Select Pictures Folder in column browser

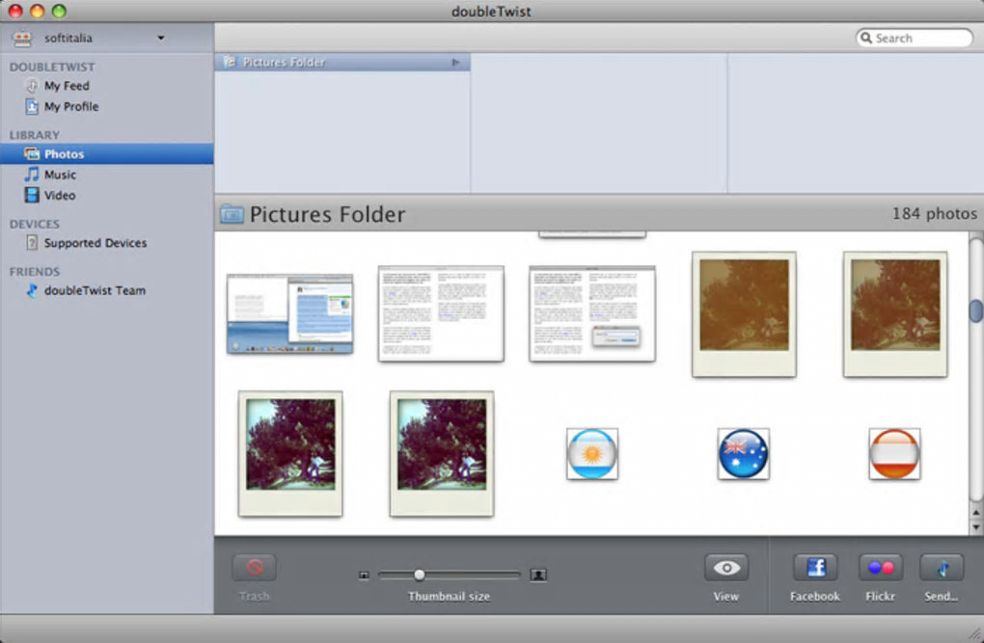pos(342,62)
